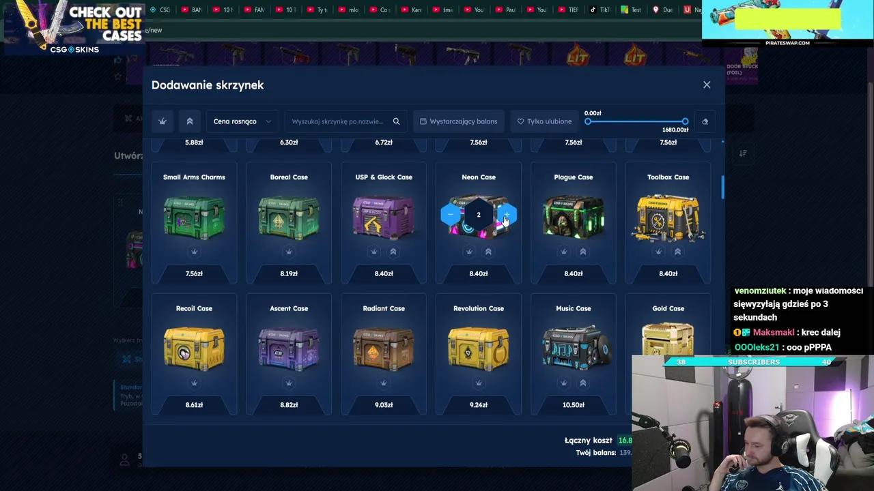Open the PIRATESWAP.COM banner

pos(787,24)
